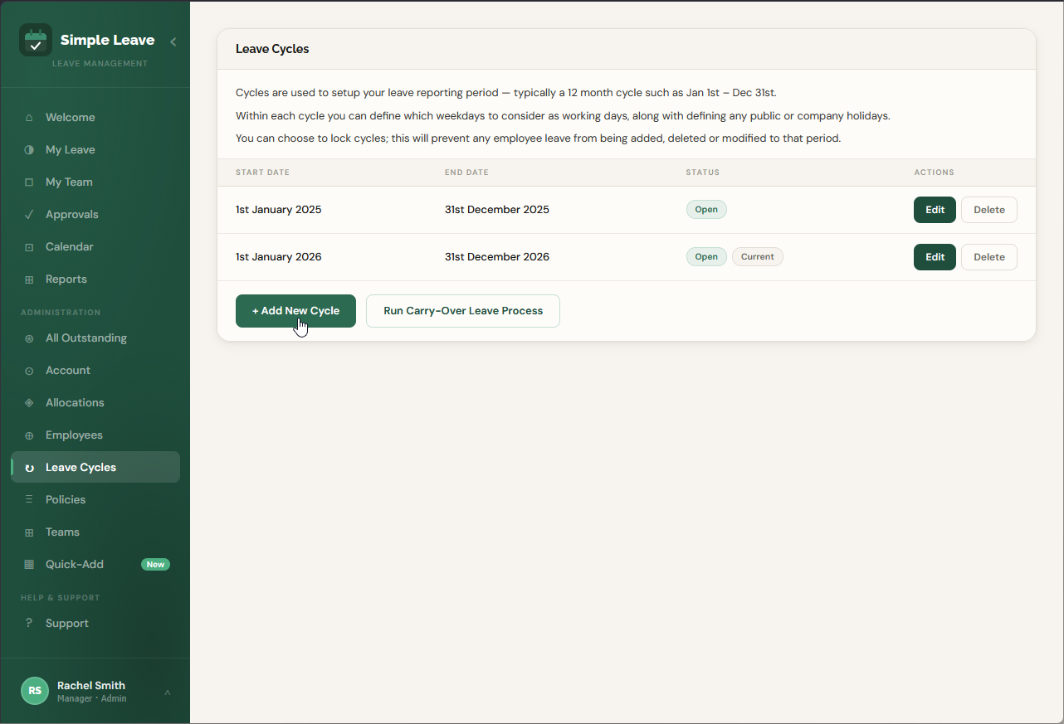
Task: Click Add New Cycle button
Action: [295, 311]
